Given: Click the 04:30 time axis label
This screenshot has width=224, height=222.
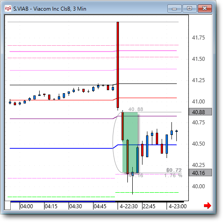Looking at the screenshot, I should coord(76,206).
